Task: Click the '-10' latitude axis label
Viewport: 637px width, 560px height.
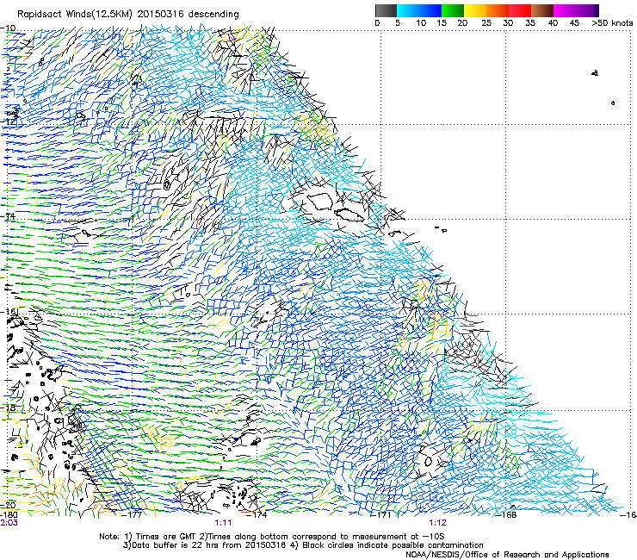Action: point(8,28)
